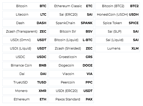Select Zcash (Shielded) ZEC
Viewport: 143px width, 106px height.
pos(71,48)
